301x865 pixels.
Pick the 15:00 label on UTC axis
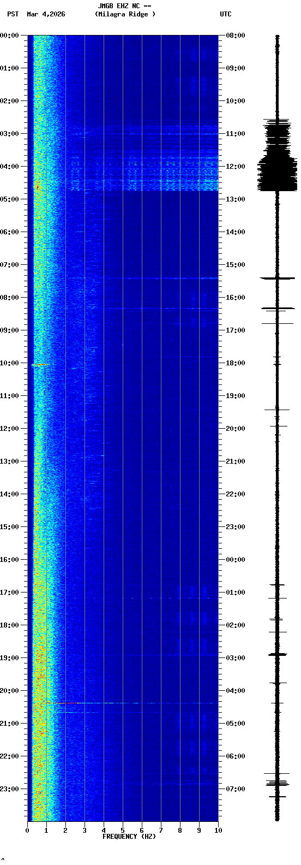236,265
